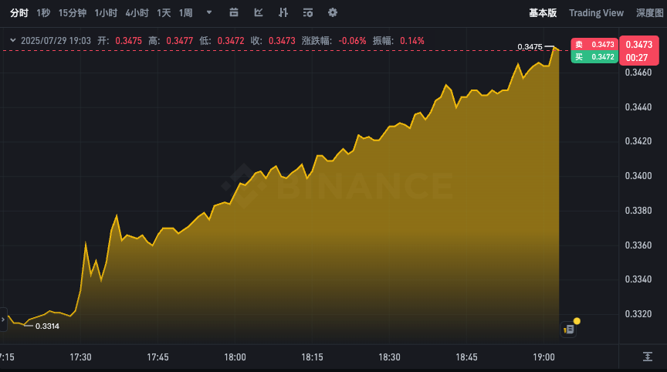The width and height of the screenshot is (667, 372).
Task: Expand the left side panel arrow
Action: pos(3,318)
